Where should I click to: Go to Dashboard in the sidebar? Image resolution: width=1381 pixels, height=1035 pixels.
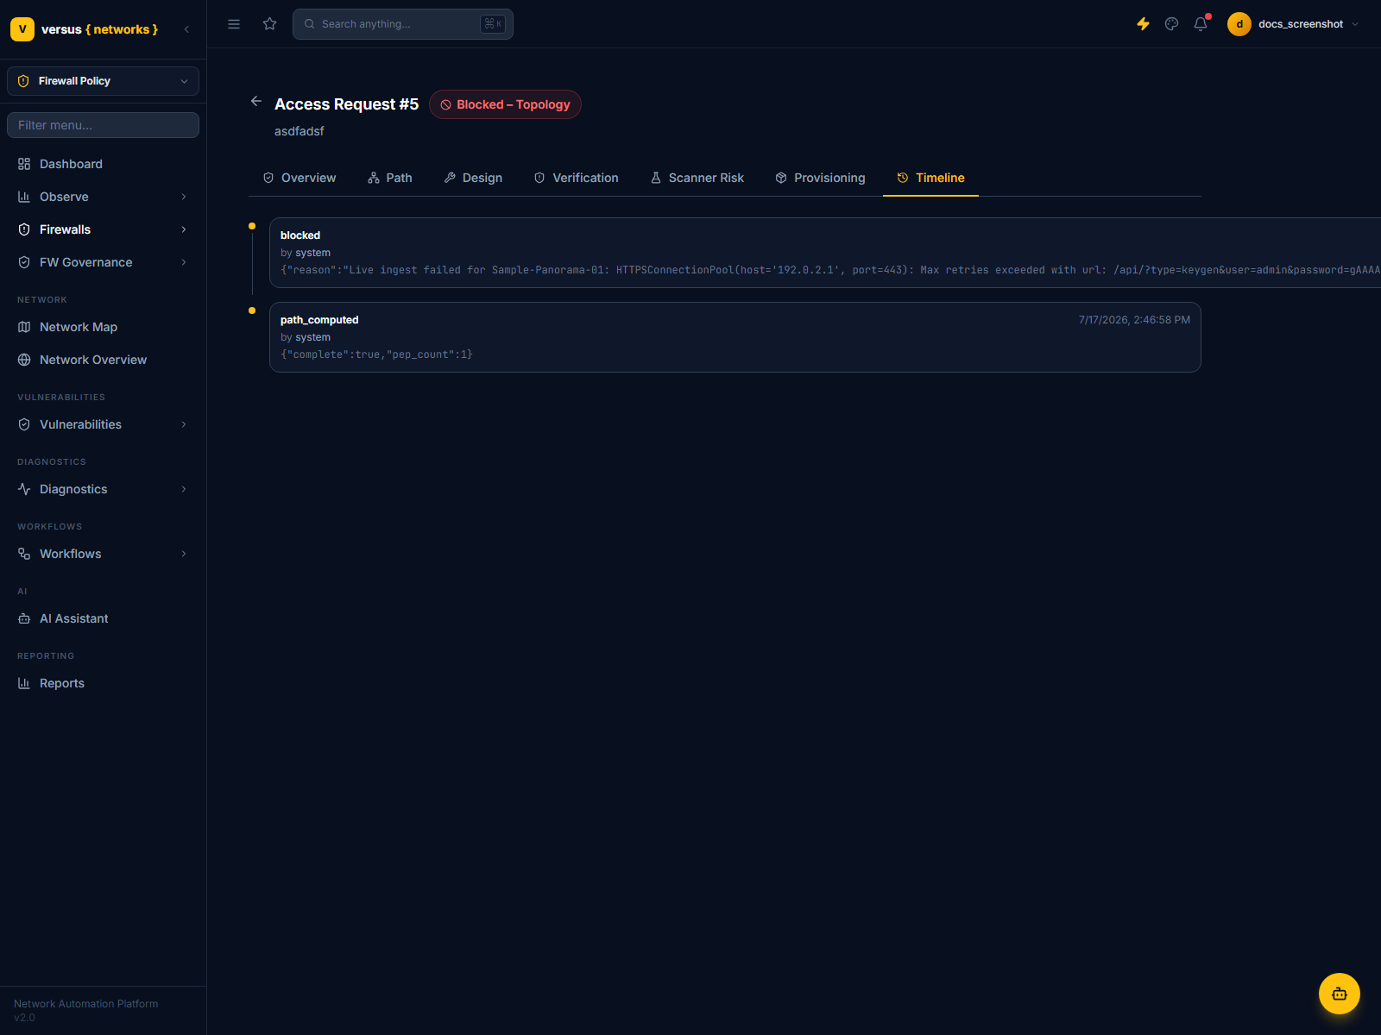tap(103, 164)
